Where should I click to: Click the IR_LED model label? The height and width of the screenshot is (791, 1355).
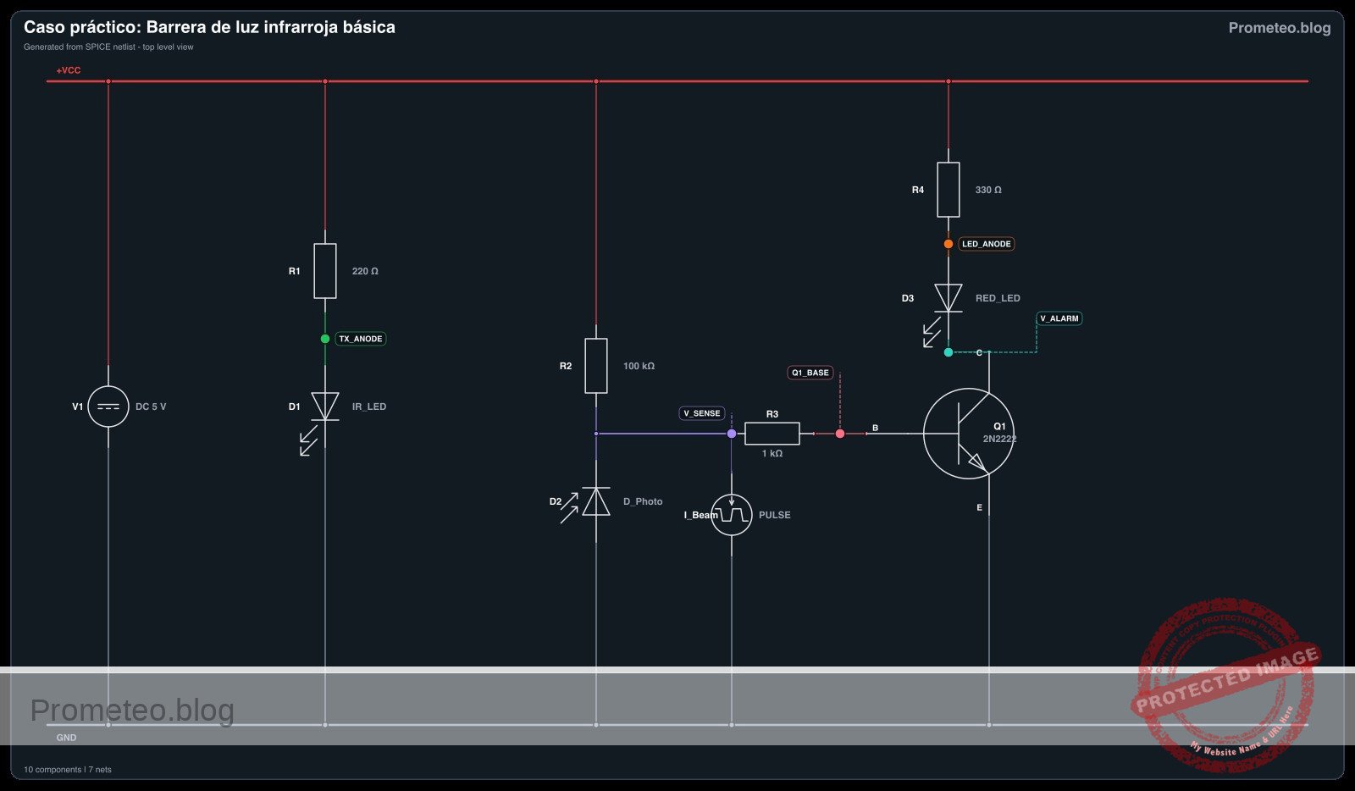click(369, 407)
